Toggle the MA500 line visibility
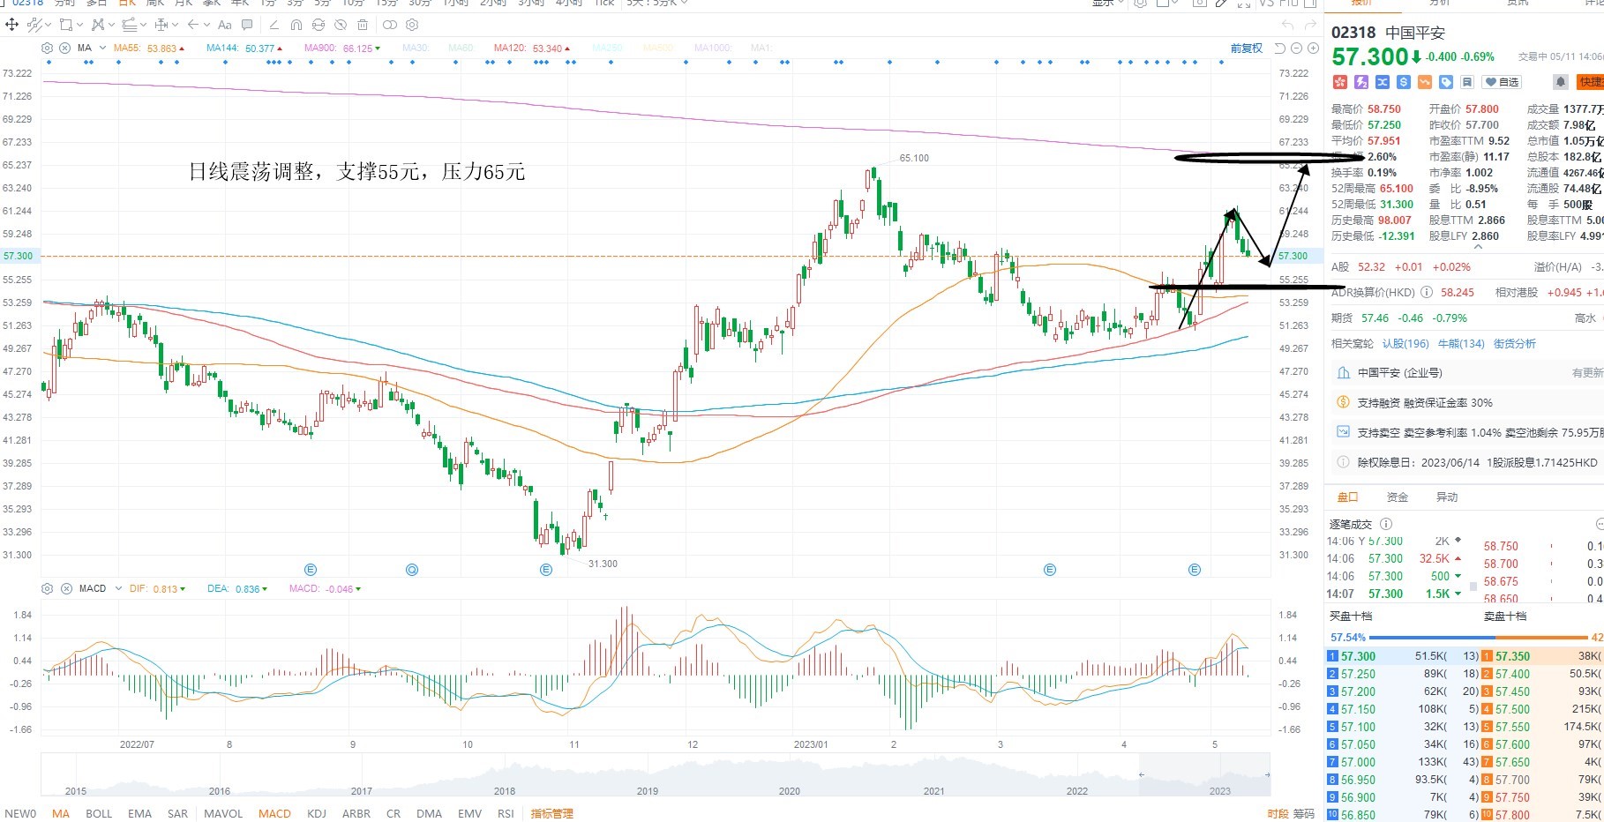Screen dimensions: 1604x822 coord(657,48)
